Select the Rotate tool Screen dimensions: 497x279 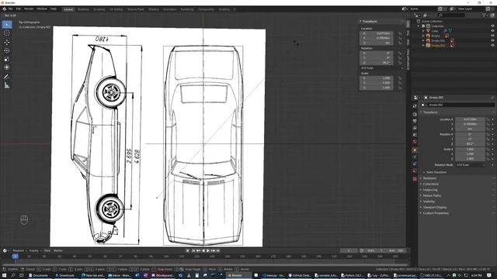(x=7, y=50)
